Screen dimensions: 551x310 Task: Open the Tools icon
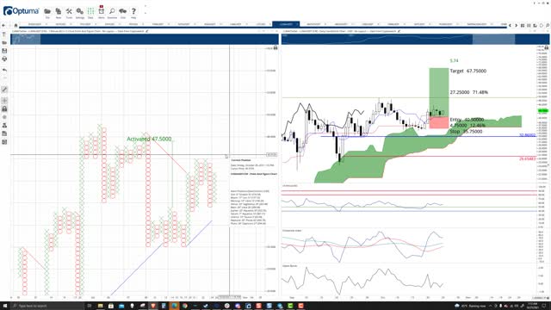click(x=69, y=12)
